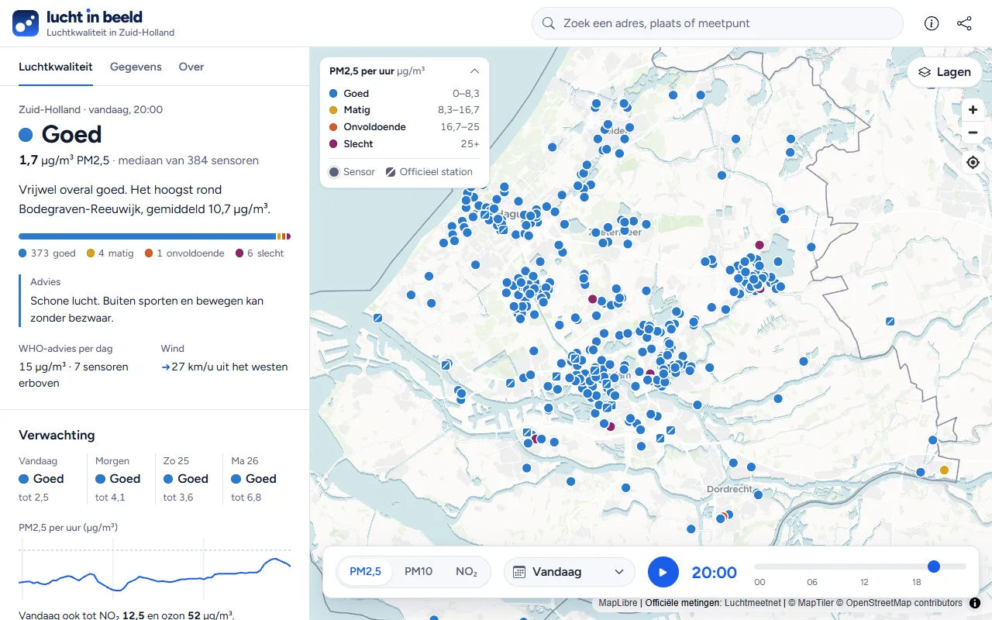Click the PM2,5 per uur line chart
The width and height of the screenshot is (992, 620).
pos(154,570)
